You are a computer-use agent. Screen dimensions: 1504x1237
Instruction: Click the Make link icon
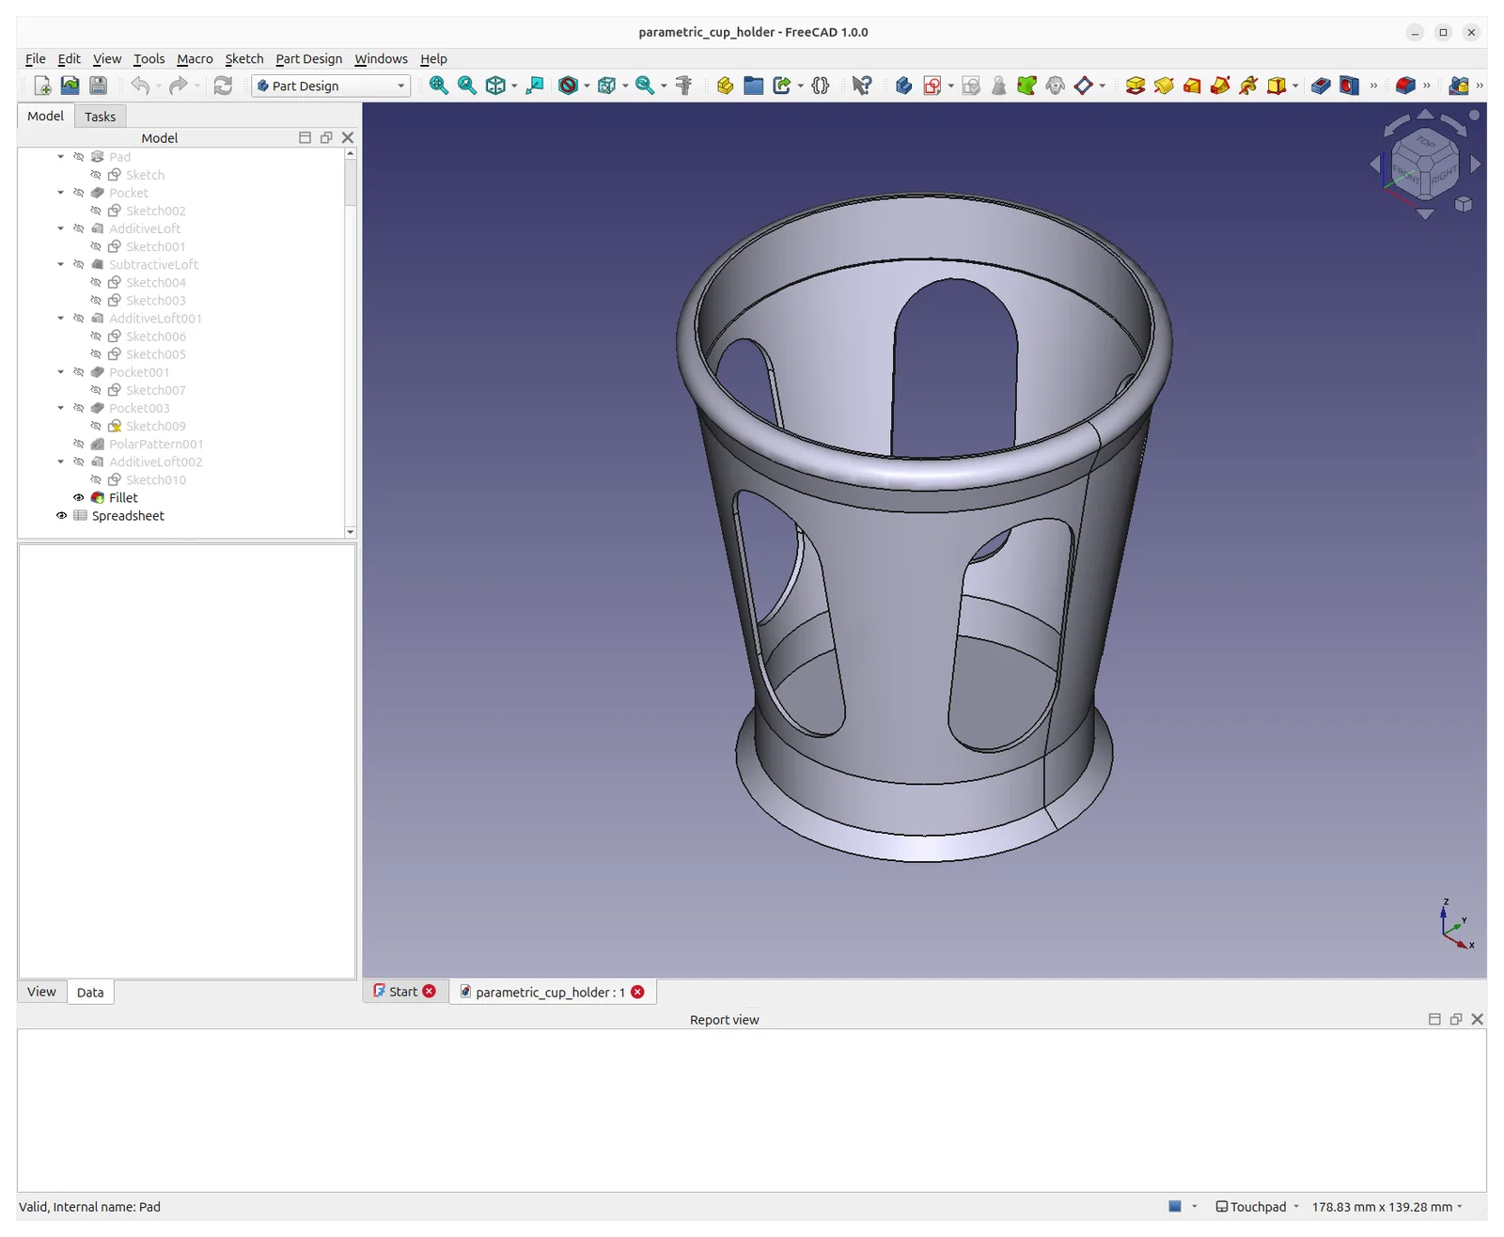click(782, 86)
